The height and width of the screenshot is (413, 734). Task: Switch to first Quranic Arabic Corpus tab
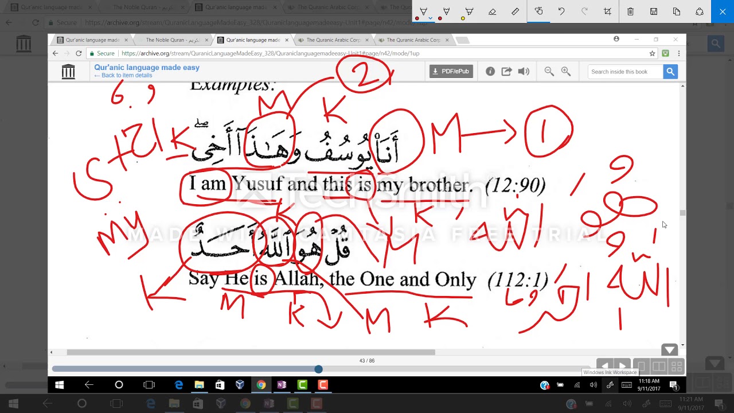click(333, 40)
